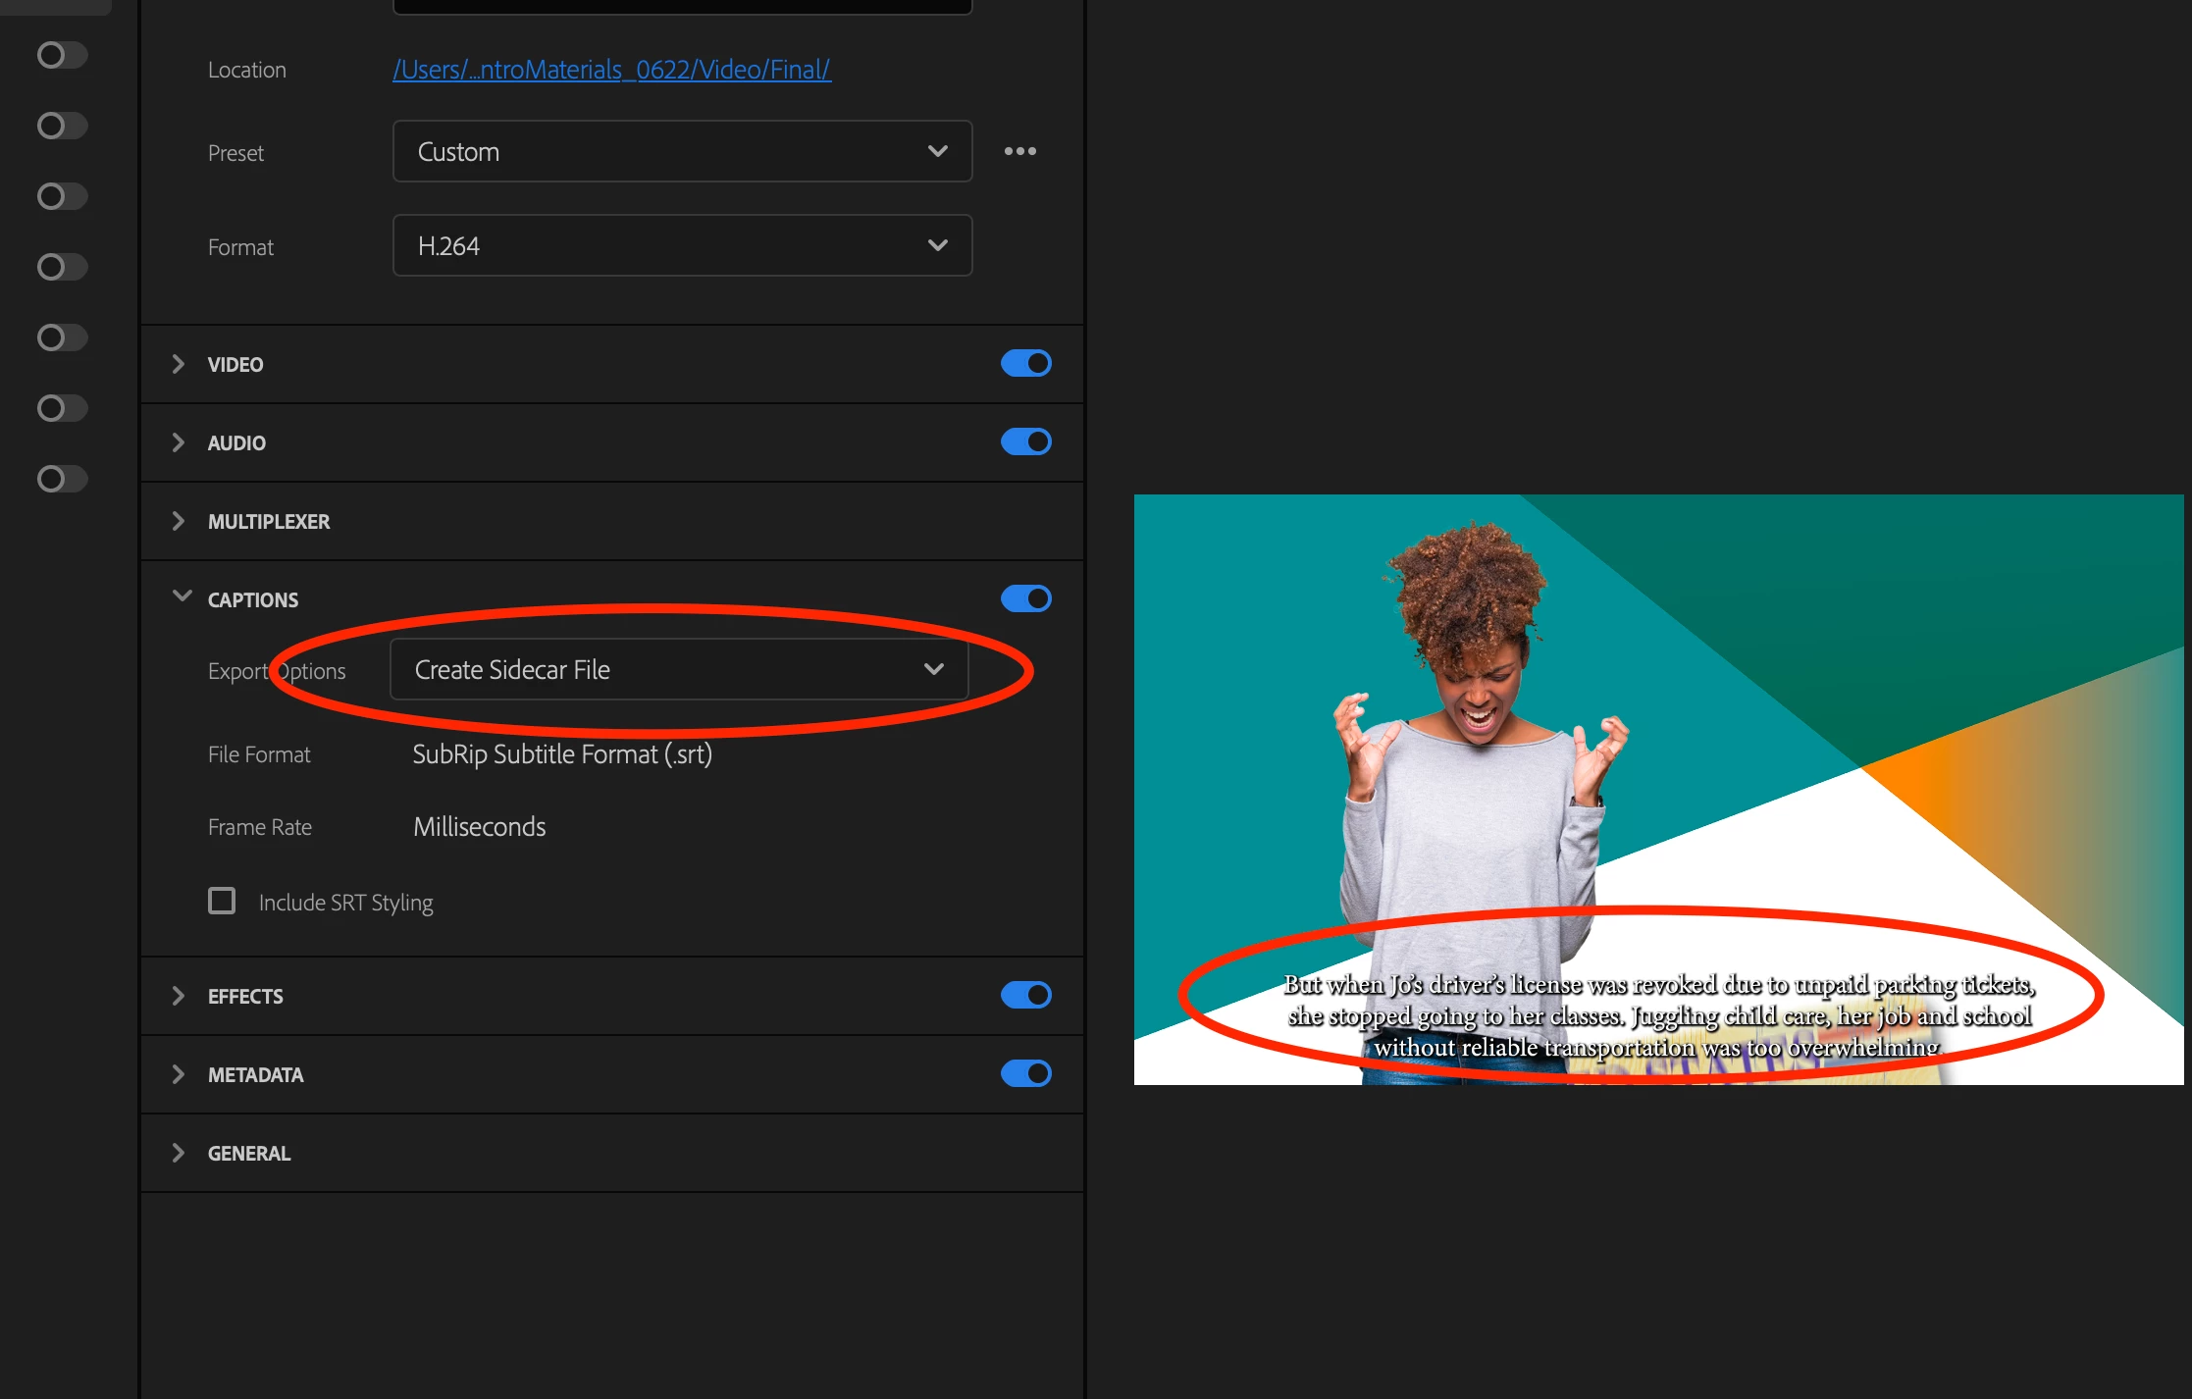Expand the VIDEO section chevron
Viewport: 2192px width, 1399px height.
pyautogui.click(x=179, y=364)
